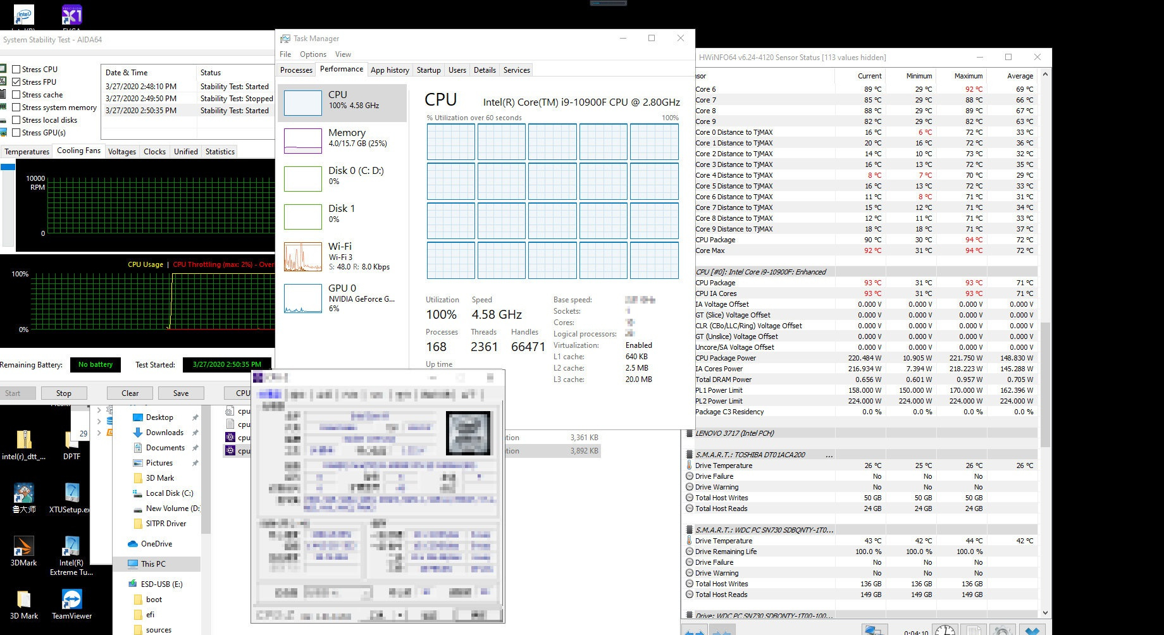This screenshot has width=1164, height=635.
Task: Click the LENOVO 3717 chipset icon in HWiNFO
Action: pyautogui.click(x=689, y=433)
